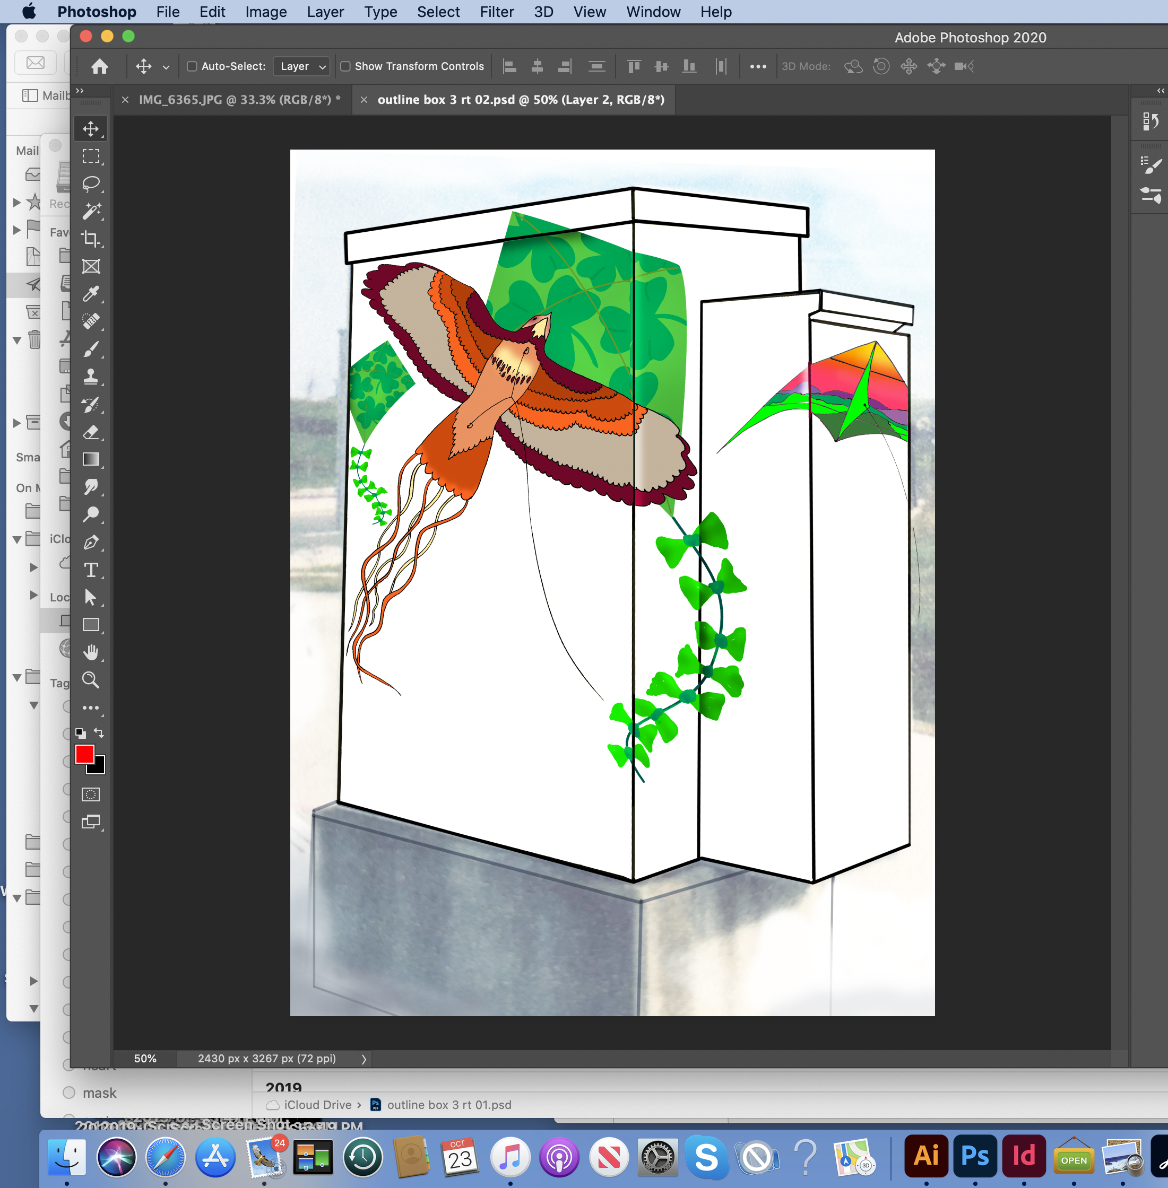Select the Eraser tool
This screenshot has height=1188, width=1168.
91,432
